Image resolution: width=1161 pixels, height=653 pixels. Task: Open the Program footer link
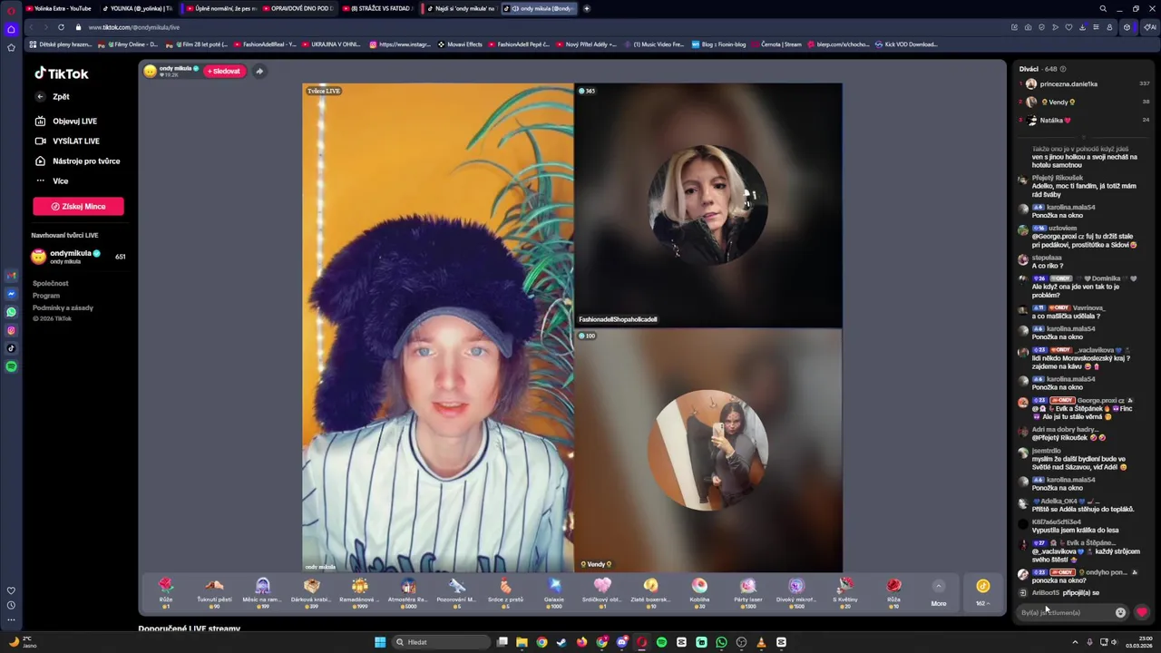pyautogui.click(x=46, y=295)
